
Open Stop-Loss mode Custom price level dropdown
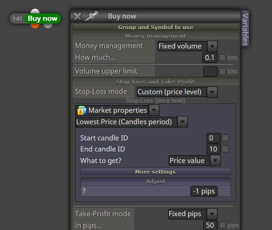coord(177,92)
